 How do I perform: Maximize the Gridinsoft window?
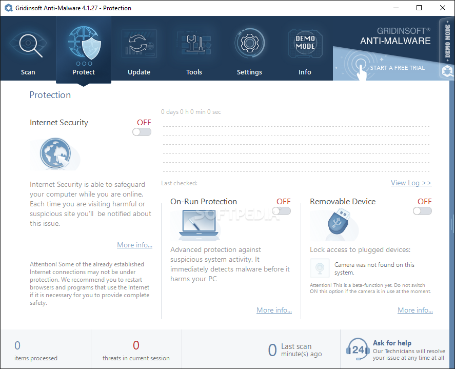(x=419, y=8)
